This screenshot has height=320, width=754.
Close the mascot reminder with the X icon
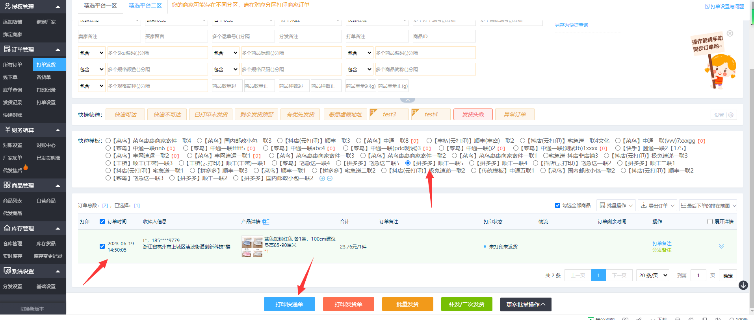[x=730, y=33]
